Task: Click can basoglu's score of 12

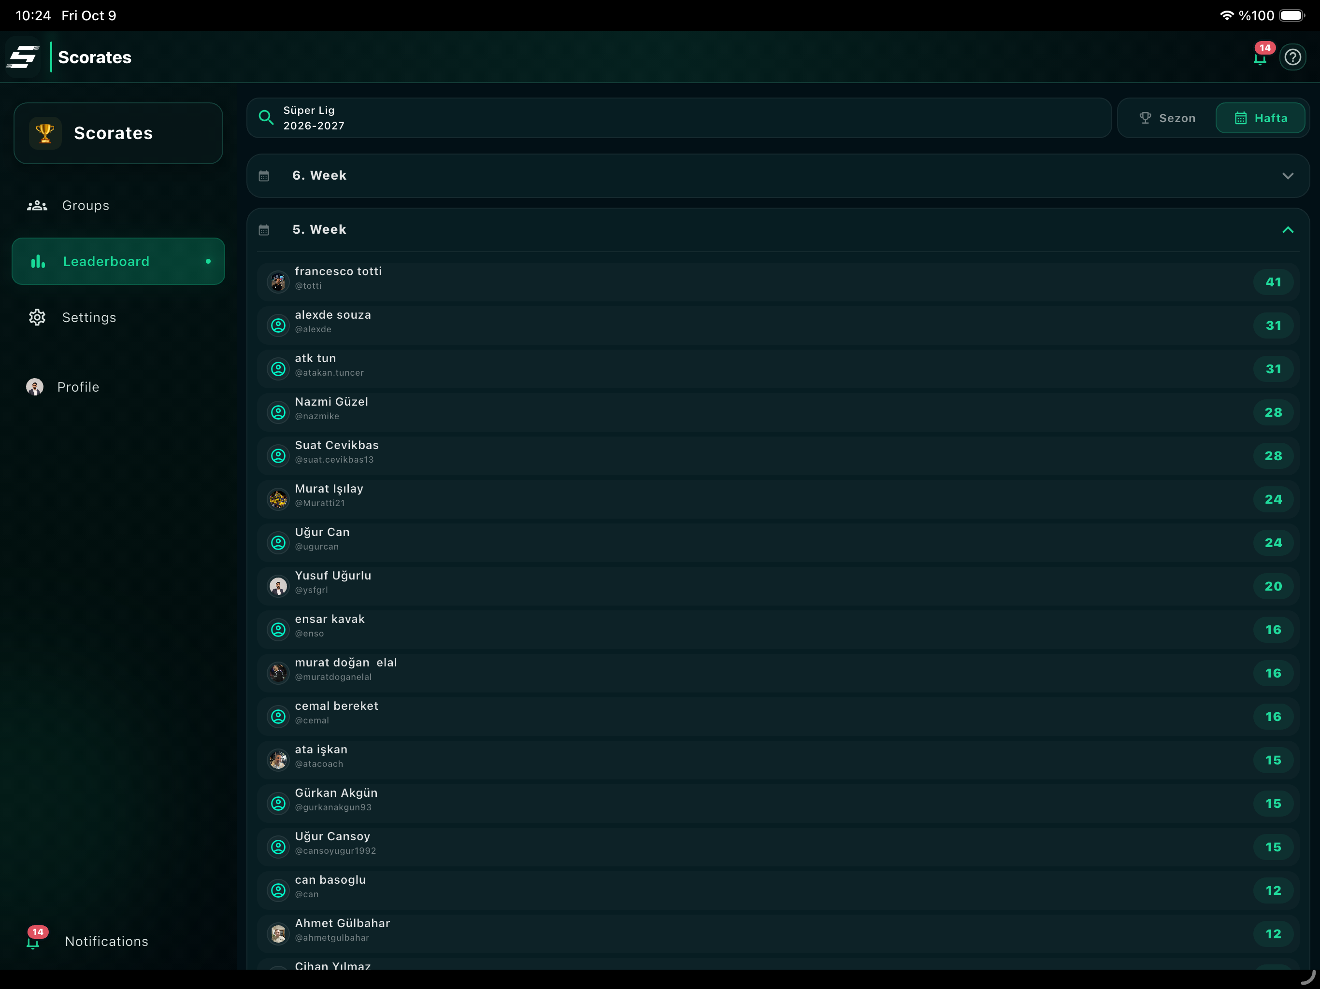Action: tap(1273, 890)
